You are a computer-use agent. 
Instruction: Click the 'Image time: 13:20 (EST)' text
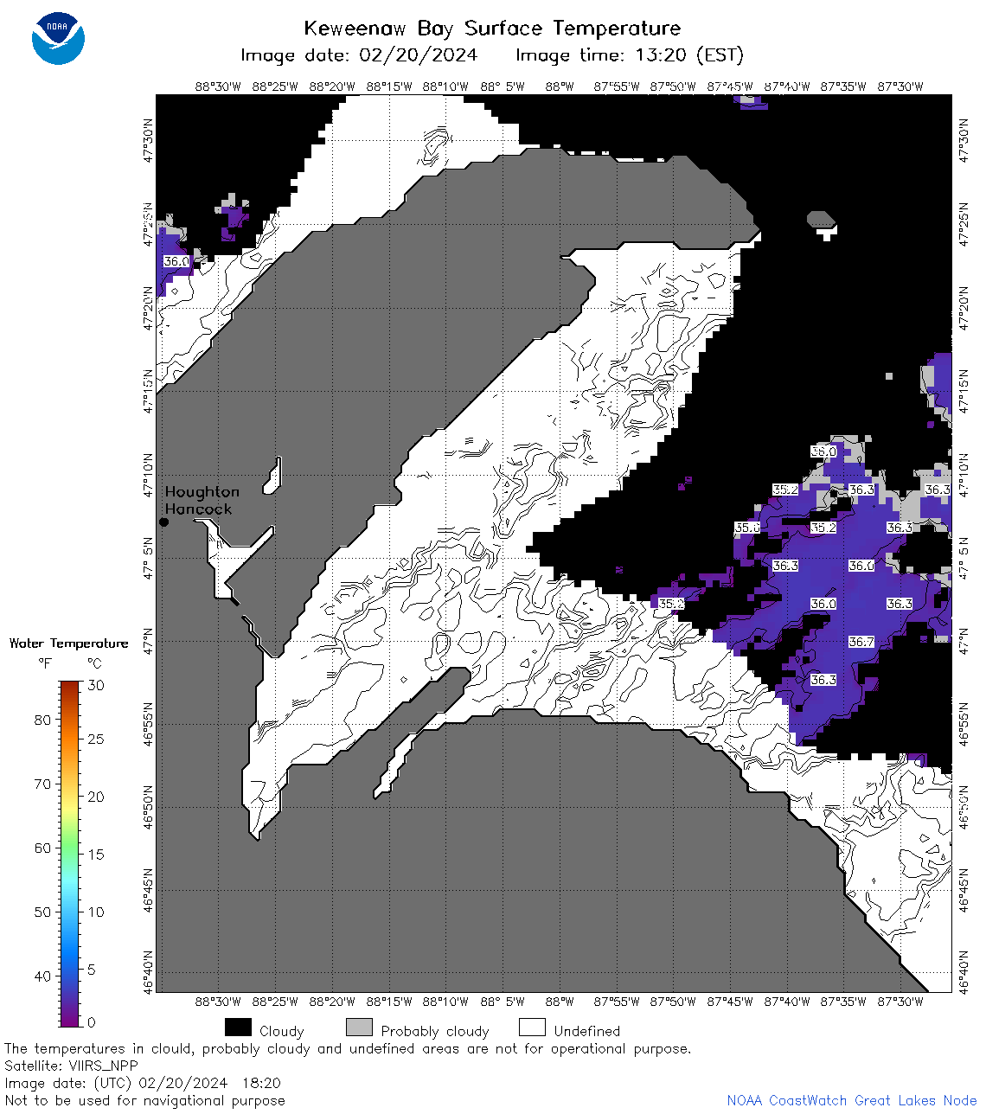630,55
